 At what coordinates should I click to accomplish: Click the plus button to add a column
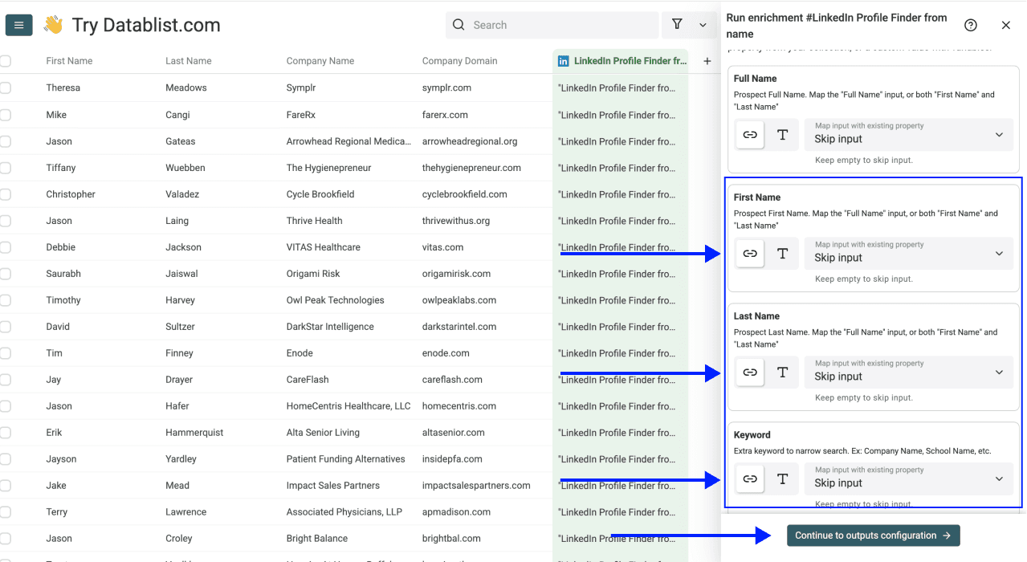(707, 60)
